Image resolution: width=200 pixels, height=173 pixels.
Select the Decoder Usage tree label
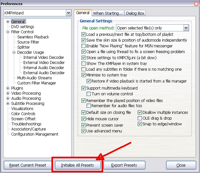click(x=31, y=52)
